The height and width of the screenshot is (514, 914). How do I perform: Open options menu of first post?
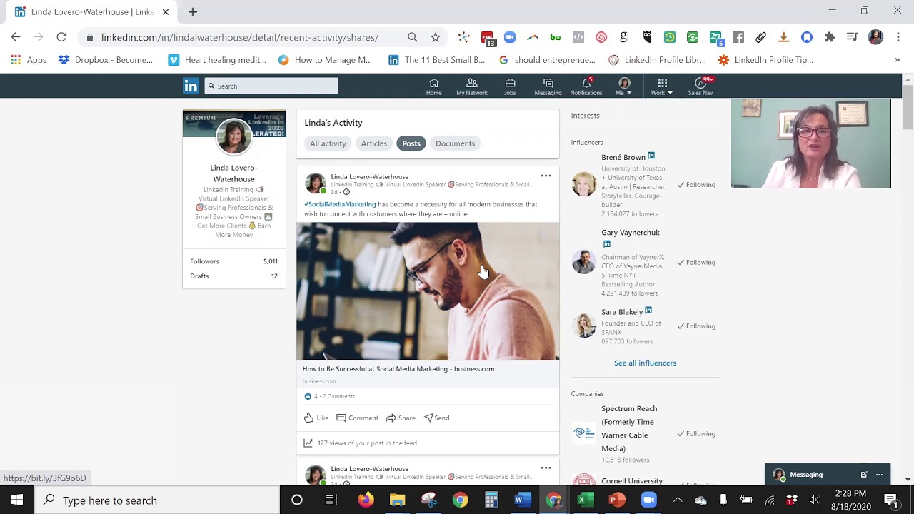pyautogui.click(x=546, y=176)
